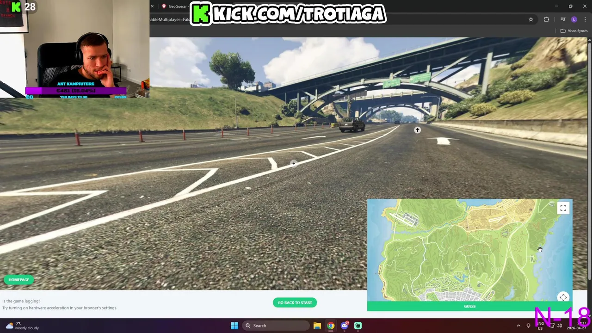
Task: Open the purple profile avatar in Chrome
Action: pos(574,19)
